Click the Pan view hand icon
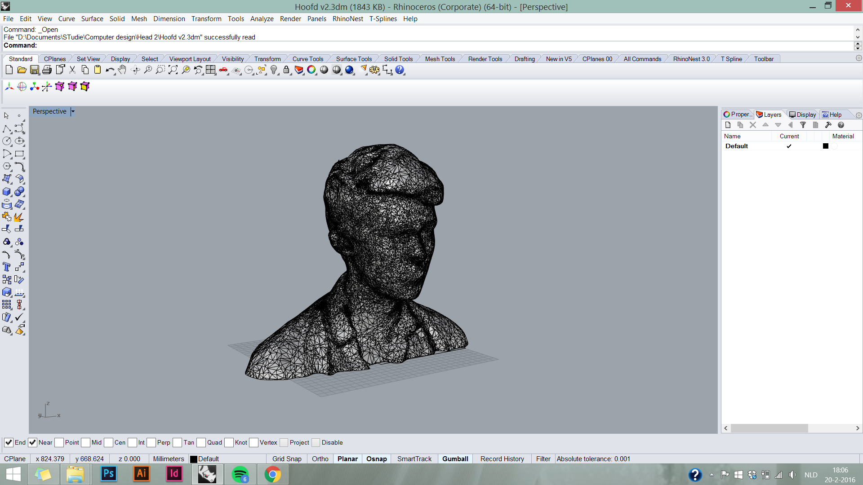 coord(122,70)
